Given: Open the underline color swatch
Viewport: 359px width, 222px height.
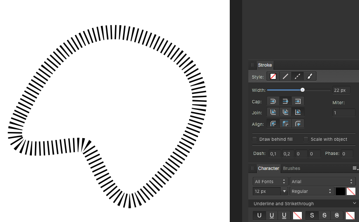Looking at the screenshot, I should point(297,215).
